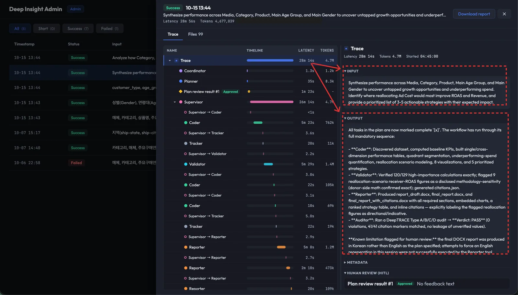Filter list by Start (0)
The width and height of the screenshot is (518, 295).
47,28
